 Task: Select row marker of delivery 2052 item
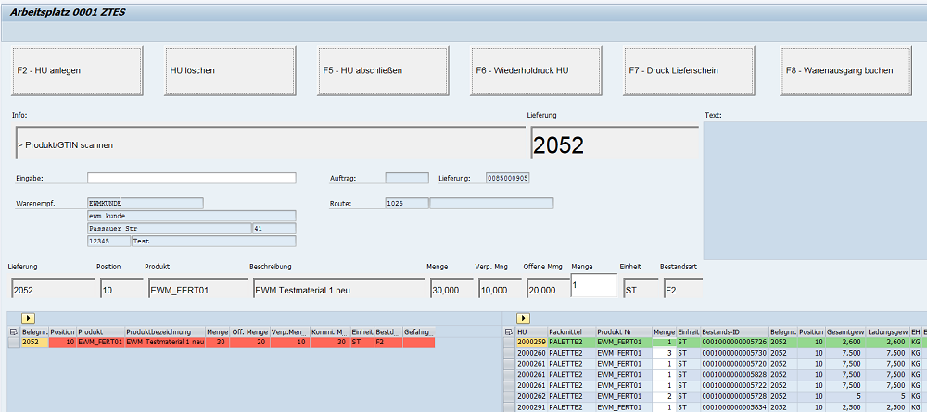tap(13, 343)
